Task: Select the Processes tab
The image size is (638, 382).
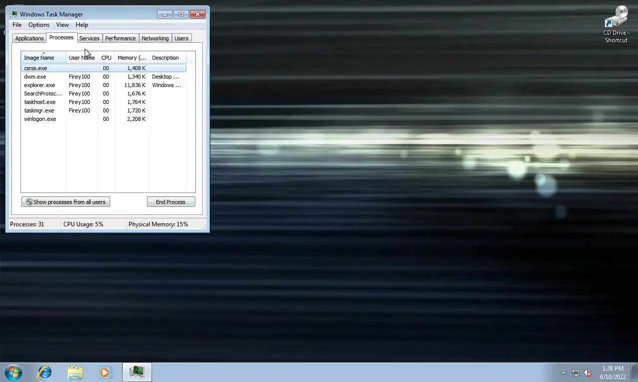Action: (x=61, y=38)
